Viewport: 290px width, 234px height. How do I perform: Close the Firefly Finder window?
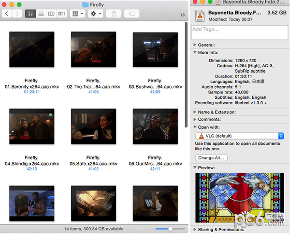pyautogui.click(x=4, y=4)
